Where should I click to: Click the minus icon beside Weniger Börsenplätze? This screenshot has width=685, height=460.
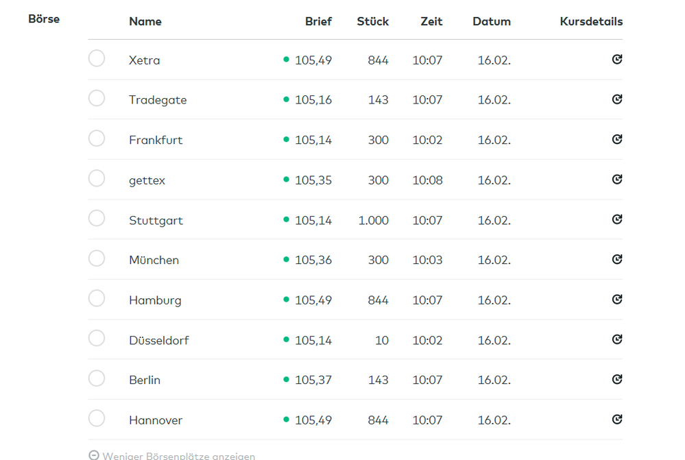tap(95, 456)
